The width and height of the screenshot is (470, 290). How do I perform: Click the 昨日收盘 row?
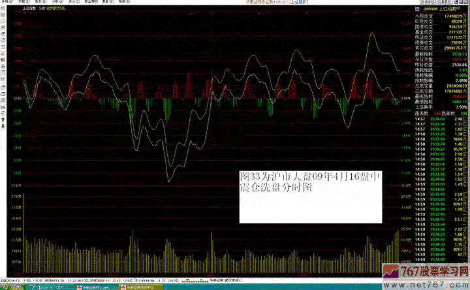[441, 65]
